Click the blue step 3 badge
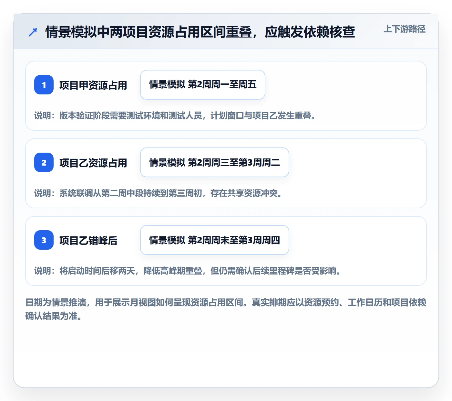This screenshot has width=452, height=401. tap(44, 240)
